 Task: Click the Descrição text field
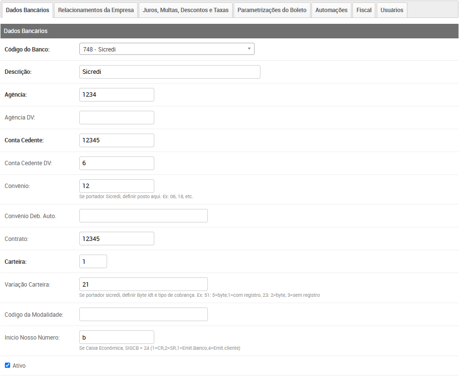(x=169, y=72)
